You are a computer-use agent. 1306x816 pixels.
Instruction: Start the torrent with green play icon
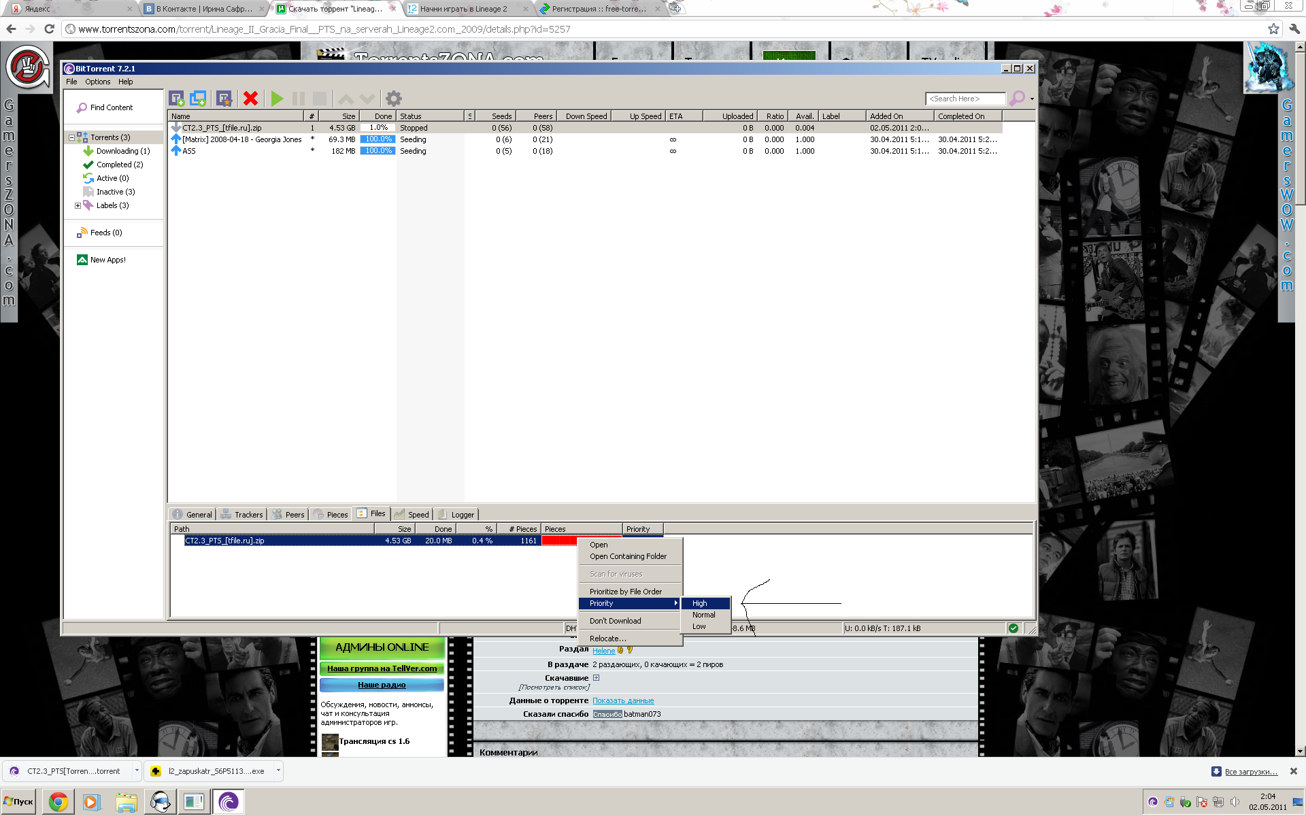pyautogui.click(x=277, y=99)
